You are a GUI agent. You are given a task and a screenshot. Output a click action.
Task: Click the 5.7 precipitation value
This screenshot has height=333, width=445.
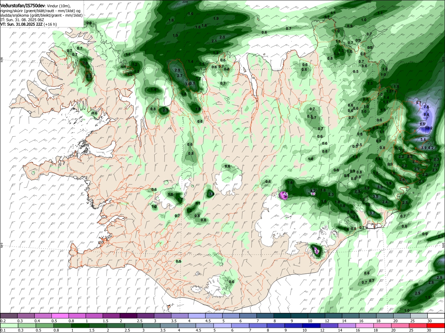point(419,103)
